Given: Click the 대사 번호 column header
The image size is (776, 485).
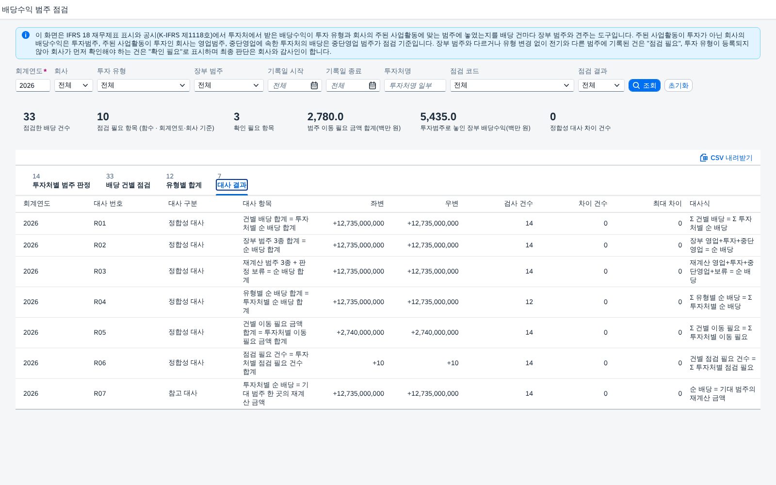Looking at the screenshot, I should pos(108,204).
